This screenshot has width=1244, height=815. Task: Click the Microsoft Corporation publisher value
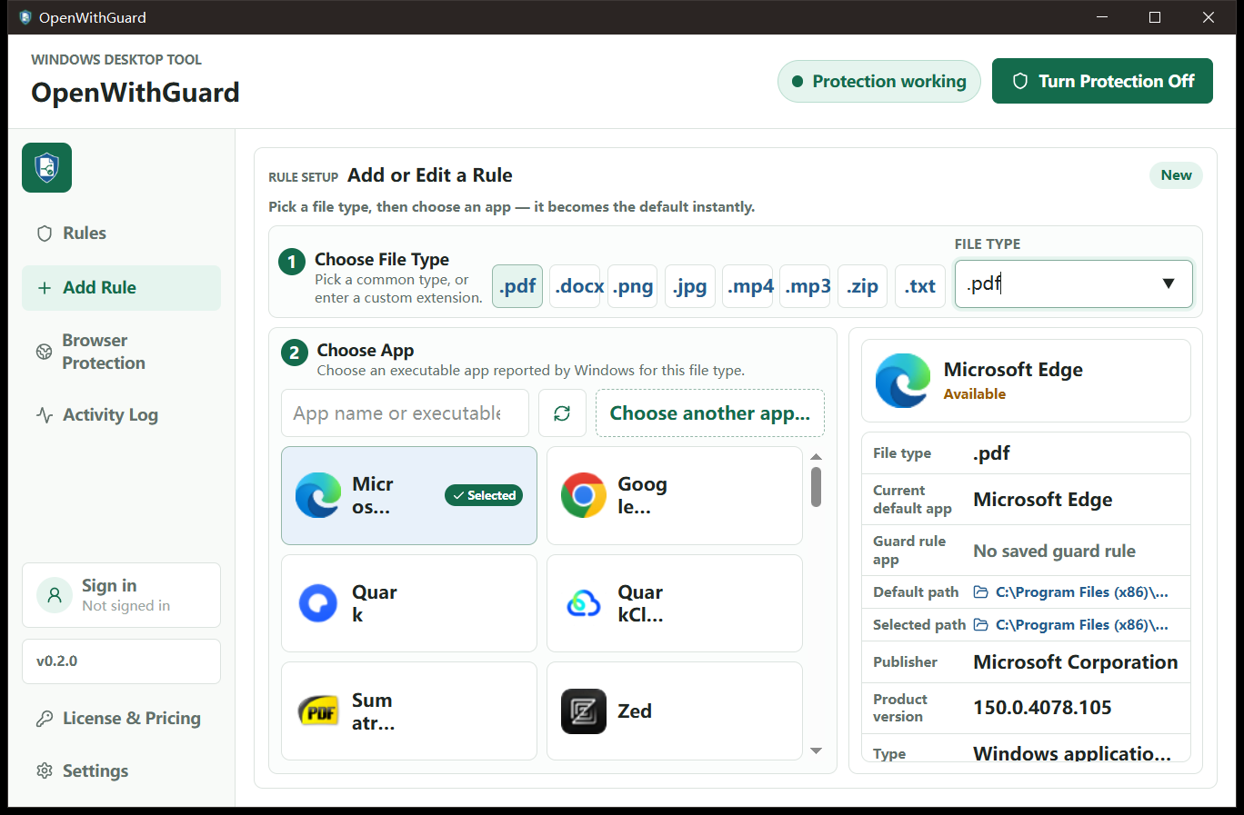[x=1076, y=662]
